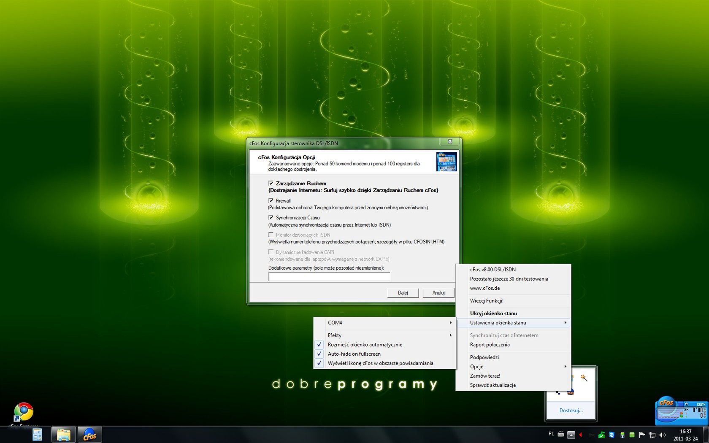Toggle Auto-hide on fullscreen option
709x443 pixels.
(x=385, y=354)
